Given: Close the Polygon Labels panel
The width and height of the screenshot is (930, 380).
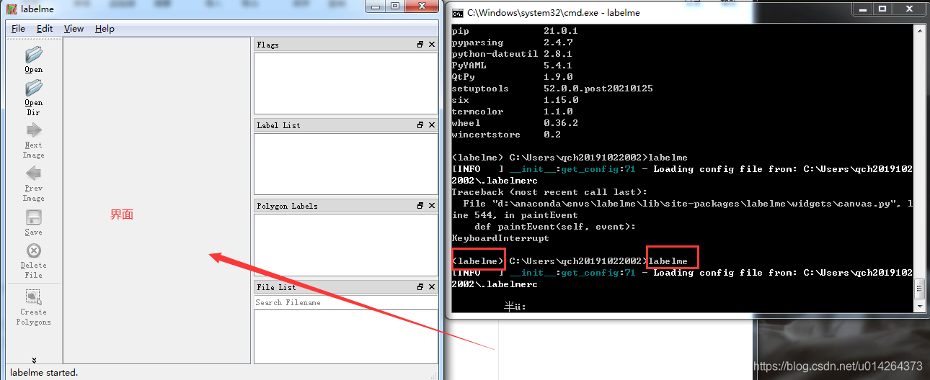Looking at the screenshot, I should 432,206.
